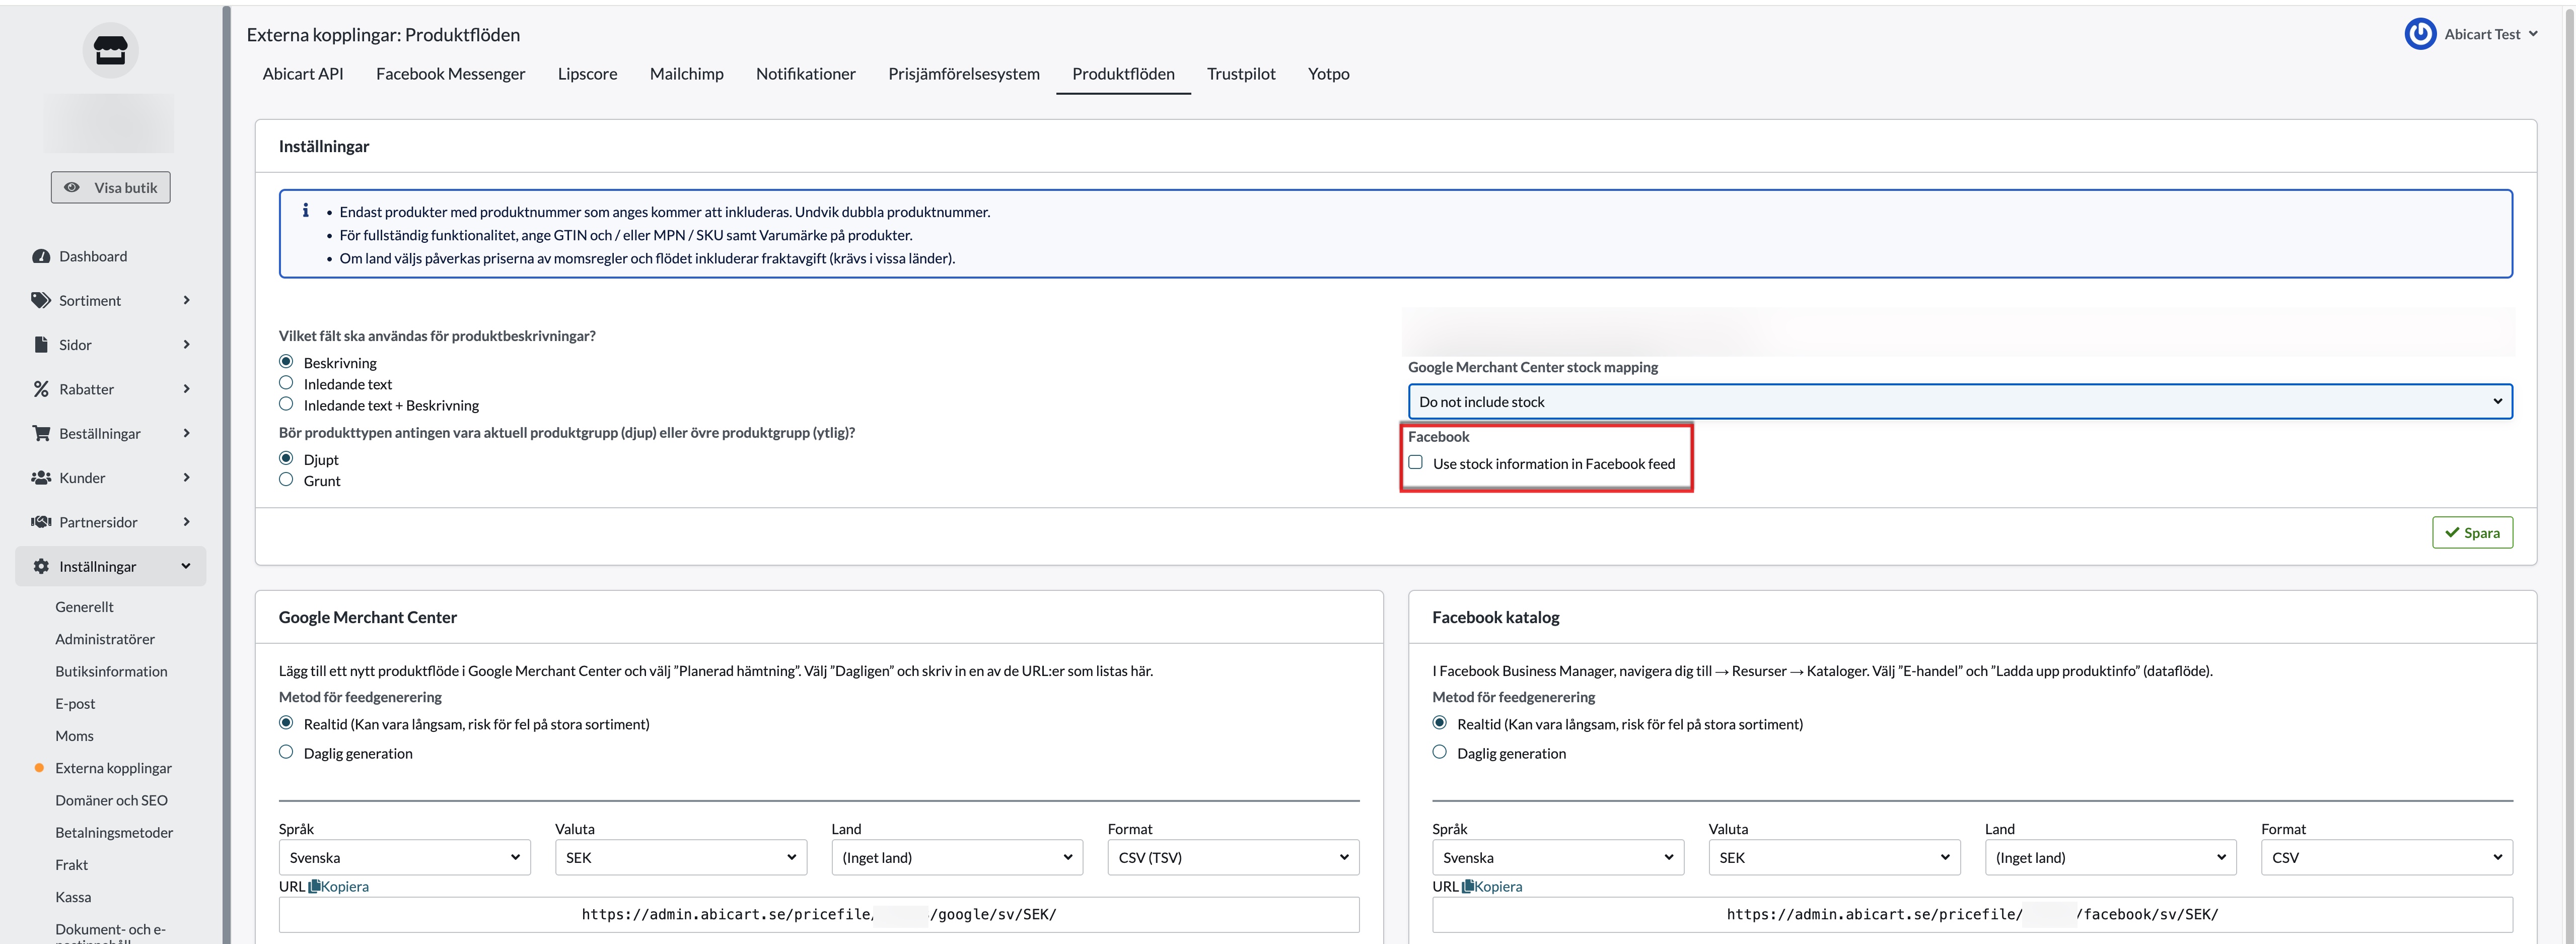This screenshot has width=2576, height=944.
Task: Click the Rabatter percent icon
Action: point(41,389)
